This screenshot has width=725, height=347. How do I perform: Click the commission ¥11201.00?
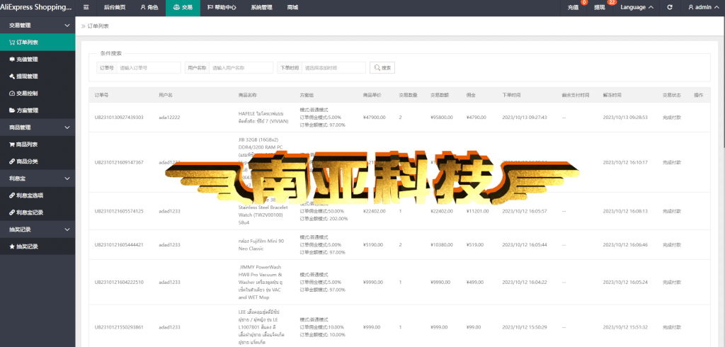pos(476,211)
